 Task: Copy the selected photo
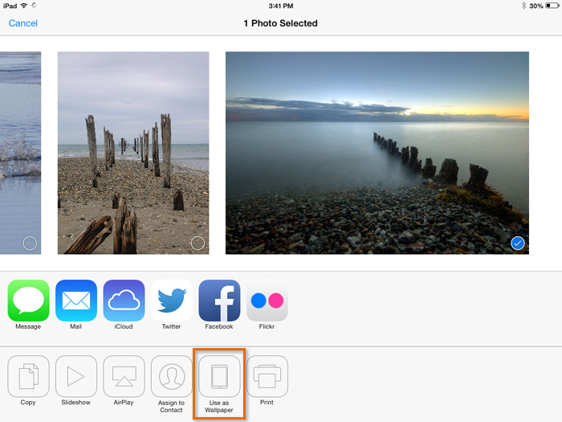click(x=28, y=376)
